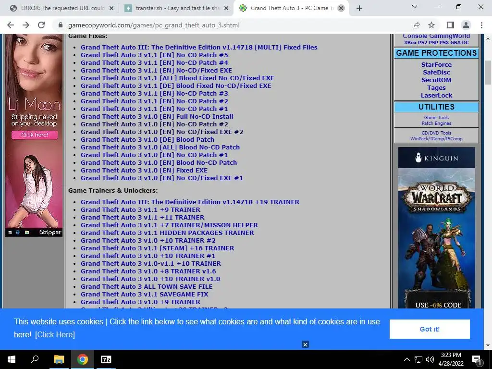Open network status tray icon
Image resolution: width=492 pixels, height=369 pixels.
click(418, 359)
